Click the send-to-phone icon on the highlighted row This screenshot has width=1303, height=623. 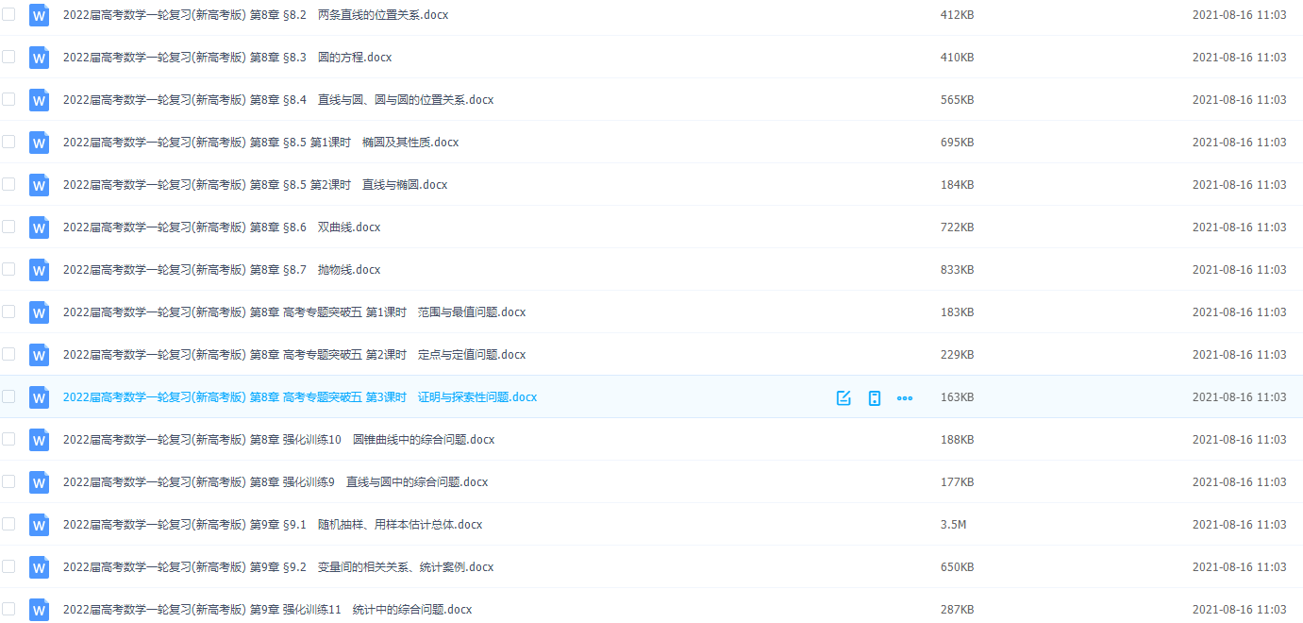coord(874,397)
